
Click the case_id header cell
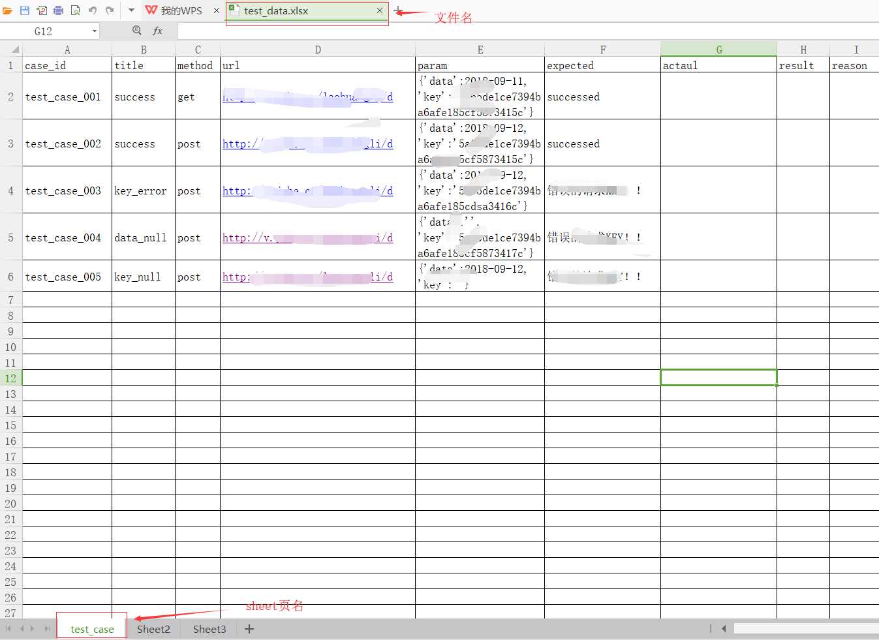(67, 65)
